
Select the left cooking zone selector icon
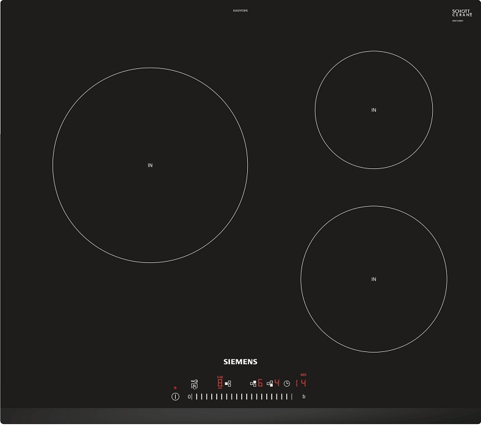(x=228, y=384)
